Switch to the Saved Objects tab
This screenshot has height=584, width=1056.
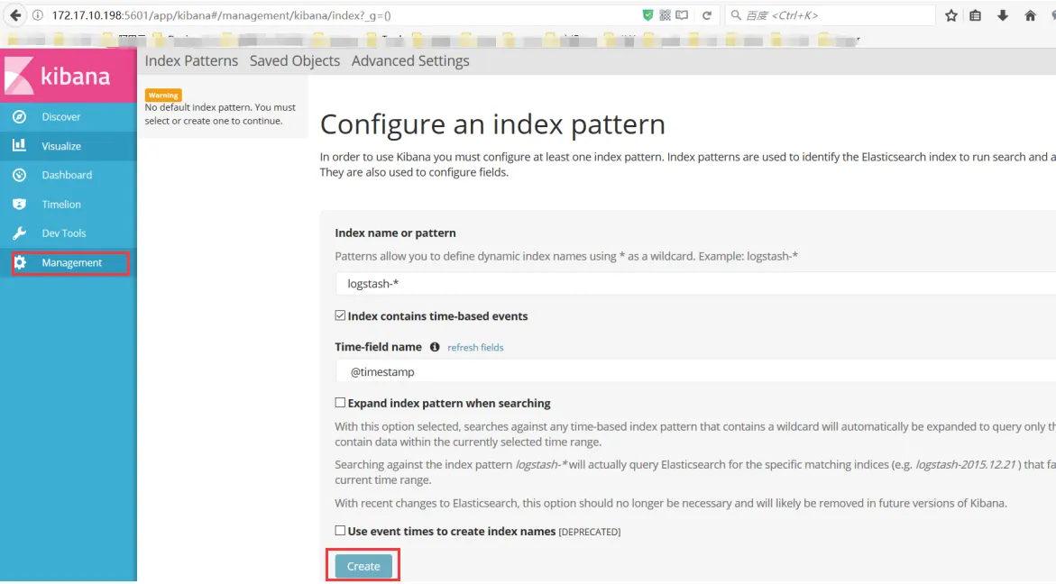[295, 60]
